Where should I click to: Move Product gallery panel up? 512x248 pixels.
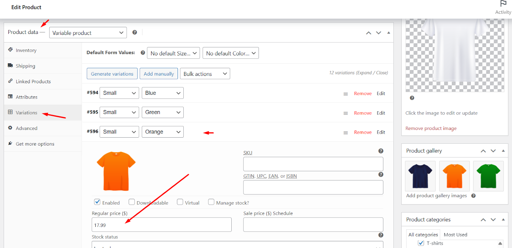click(x=483, y=151)
